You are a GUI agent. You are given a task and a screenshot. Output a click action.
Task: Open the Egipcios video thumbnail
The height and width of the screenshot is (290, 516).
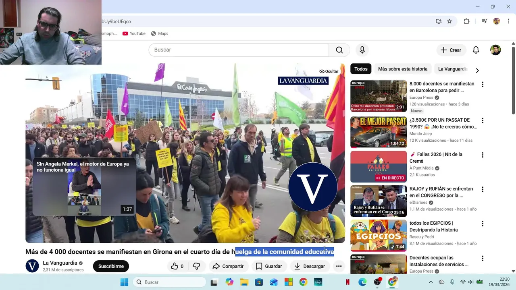pyautogui.click(x=379, y=236)
